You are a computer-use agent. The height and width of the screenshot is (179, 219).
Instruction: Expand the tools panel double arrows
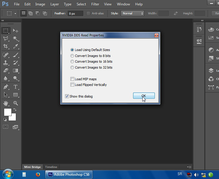pos(2,20)
